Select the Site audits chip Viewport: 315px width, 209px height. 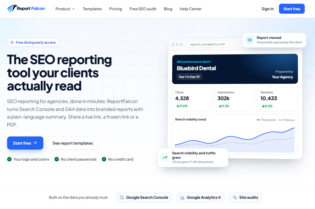[x=245, y=197]
